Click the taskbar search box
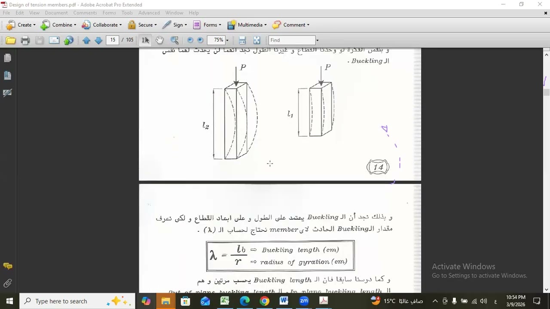The image size is (550, 309). point(78,301)
